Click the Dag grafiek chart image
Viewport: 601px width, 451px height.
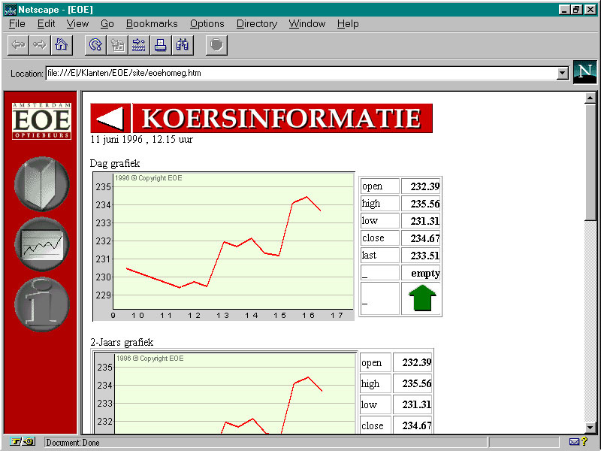tap(223, 247)
